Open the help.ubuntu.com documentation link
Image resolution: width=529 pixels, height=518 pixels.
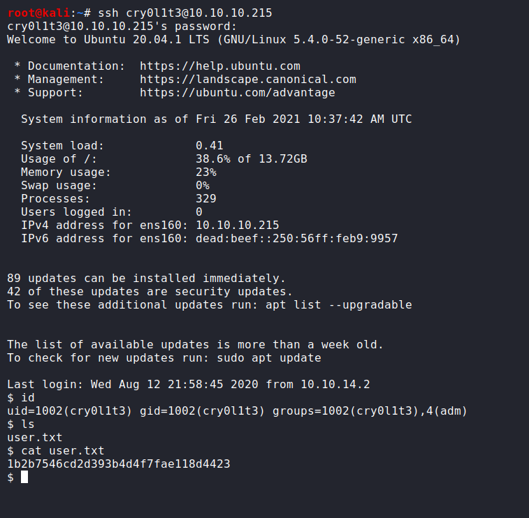[220, 66]
